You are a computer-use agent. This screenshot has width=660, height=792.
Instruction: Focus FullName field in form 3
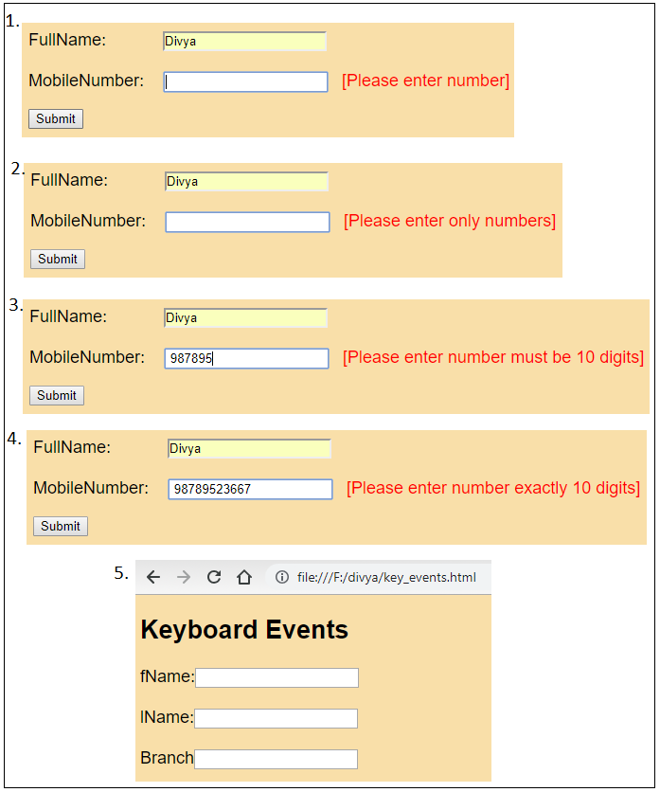pyautogui.click(x=246, y=318)
